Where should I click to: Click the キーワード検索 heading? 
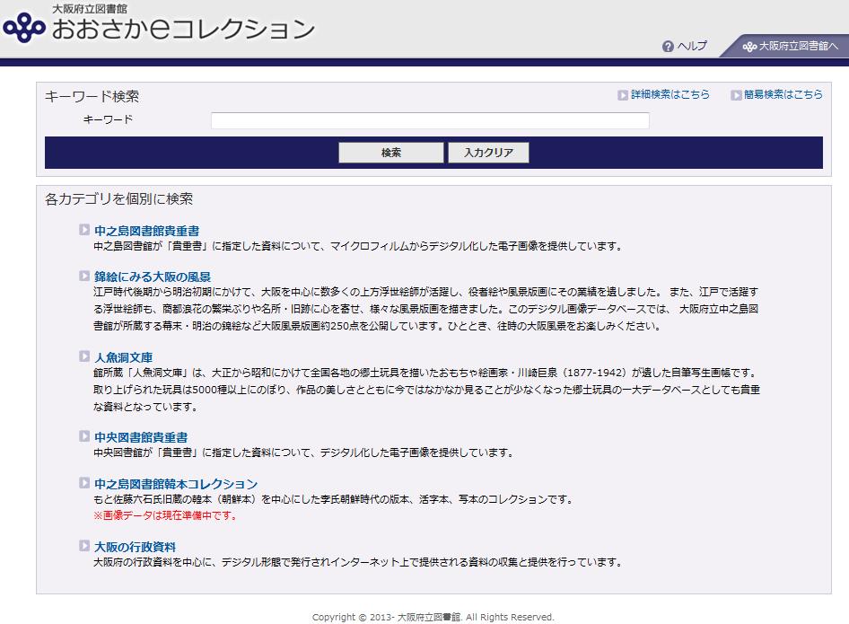coord(92,96)
